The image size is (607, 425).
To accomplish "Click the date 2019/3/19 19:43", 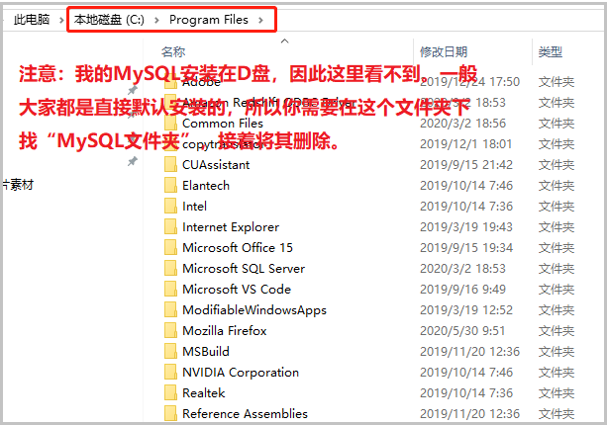I will tap(466, 226).
